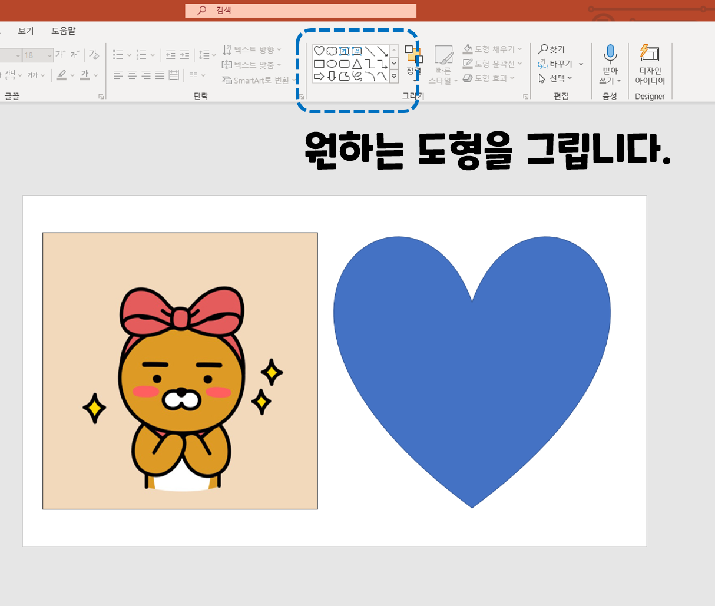Select the cloud shape in the shapes gallery

[x=332, y=51]
